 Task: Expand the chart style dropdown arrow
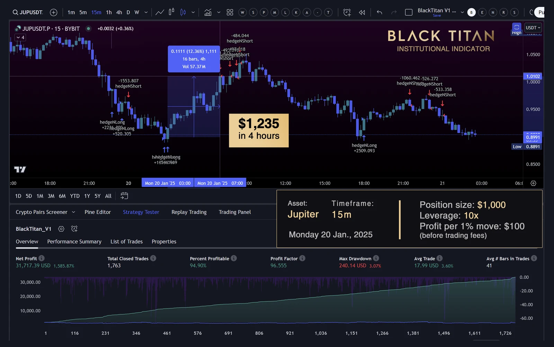pos(193,12)
